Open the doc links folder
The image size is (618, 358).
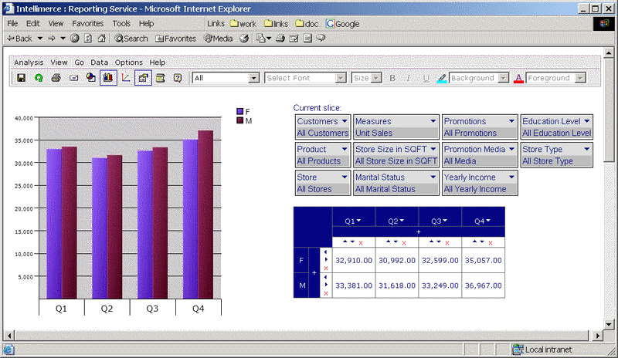(x=307, y=24)
